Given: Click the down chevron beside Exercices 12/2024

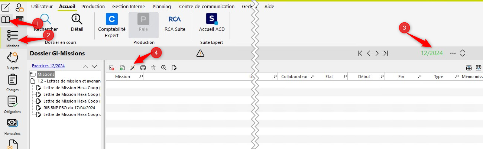Looking at the screenshot, I should pyautogui.click(x=94, y=66).
